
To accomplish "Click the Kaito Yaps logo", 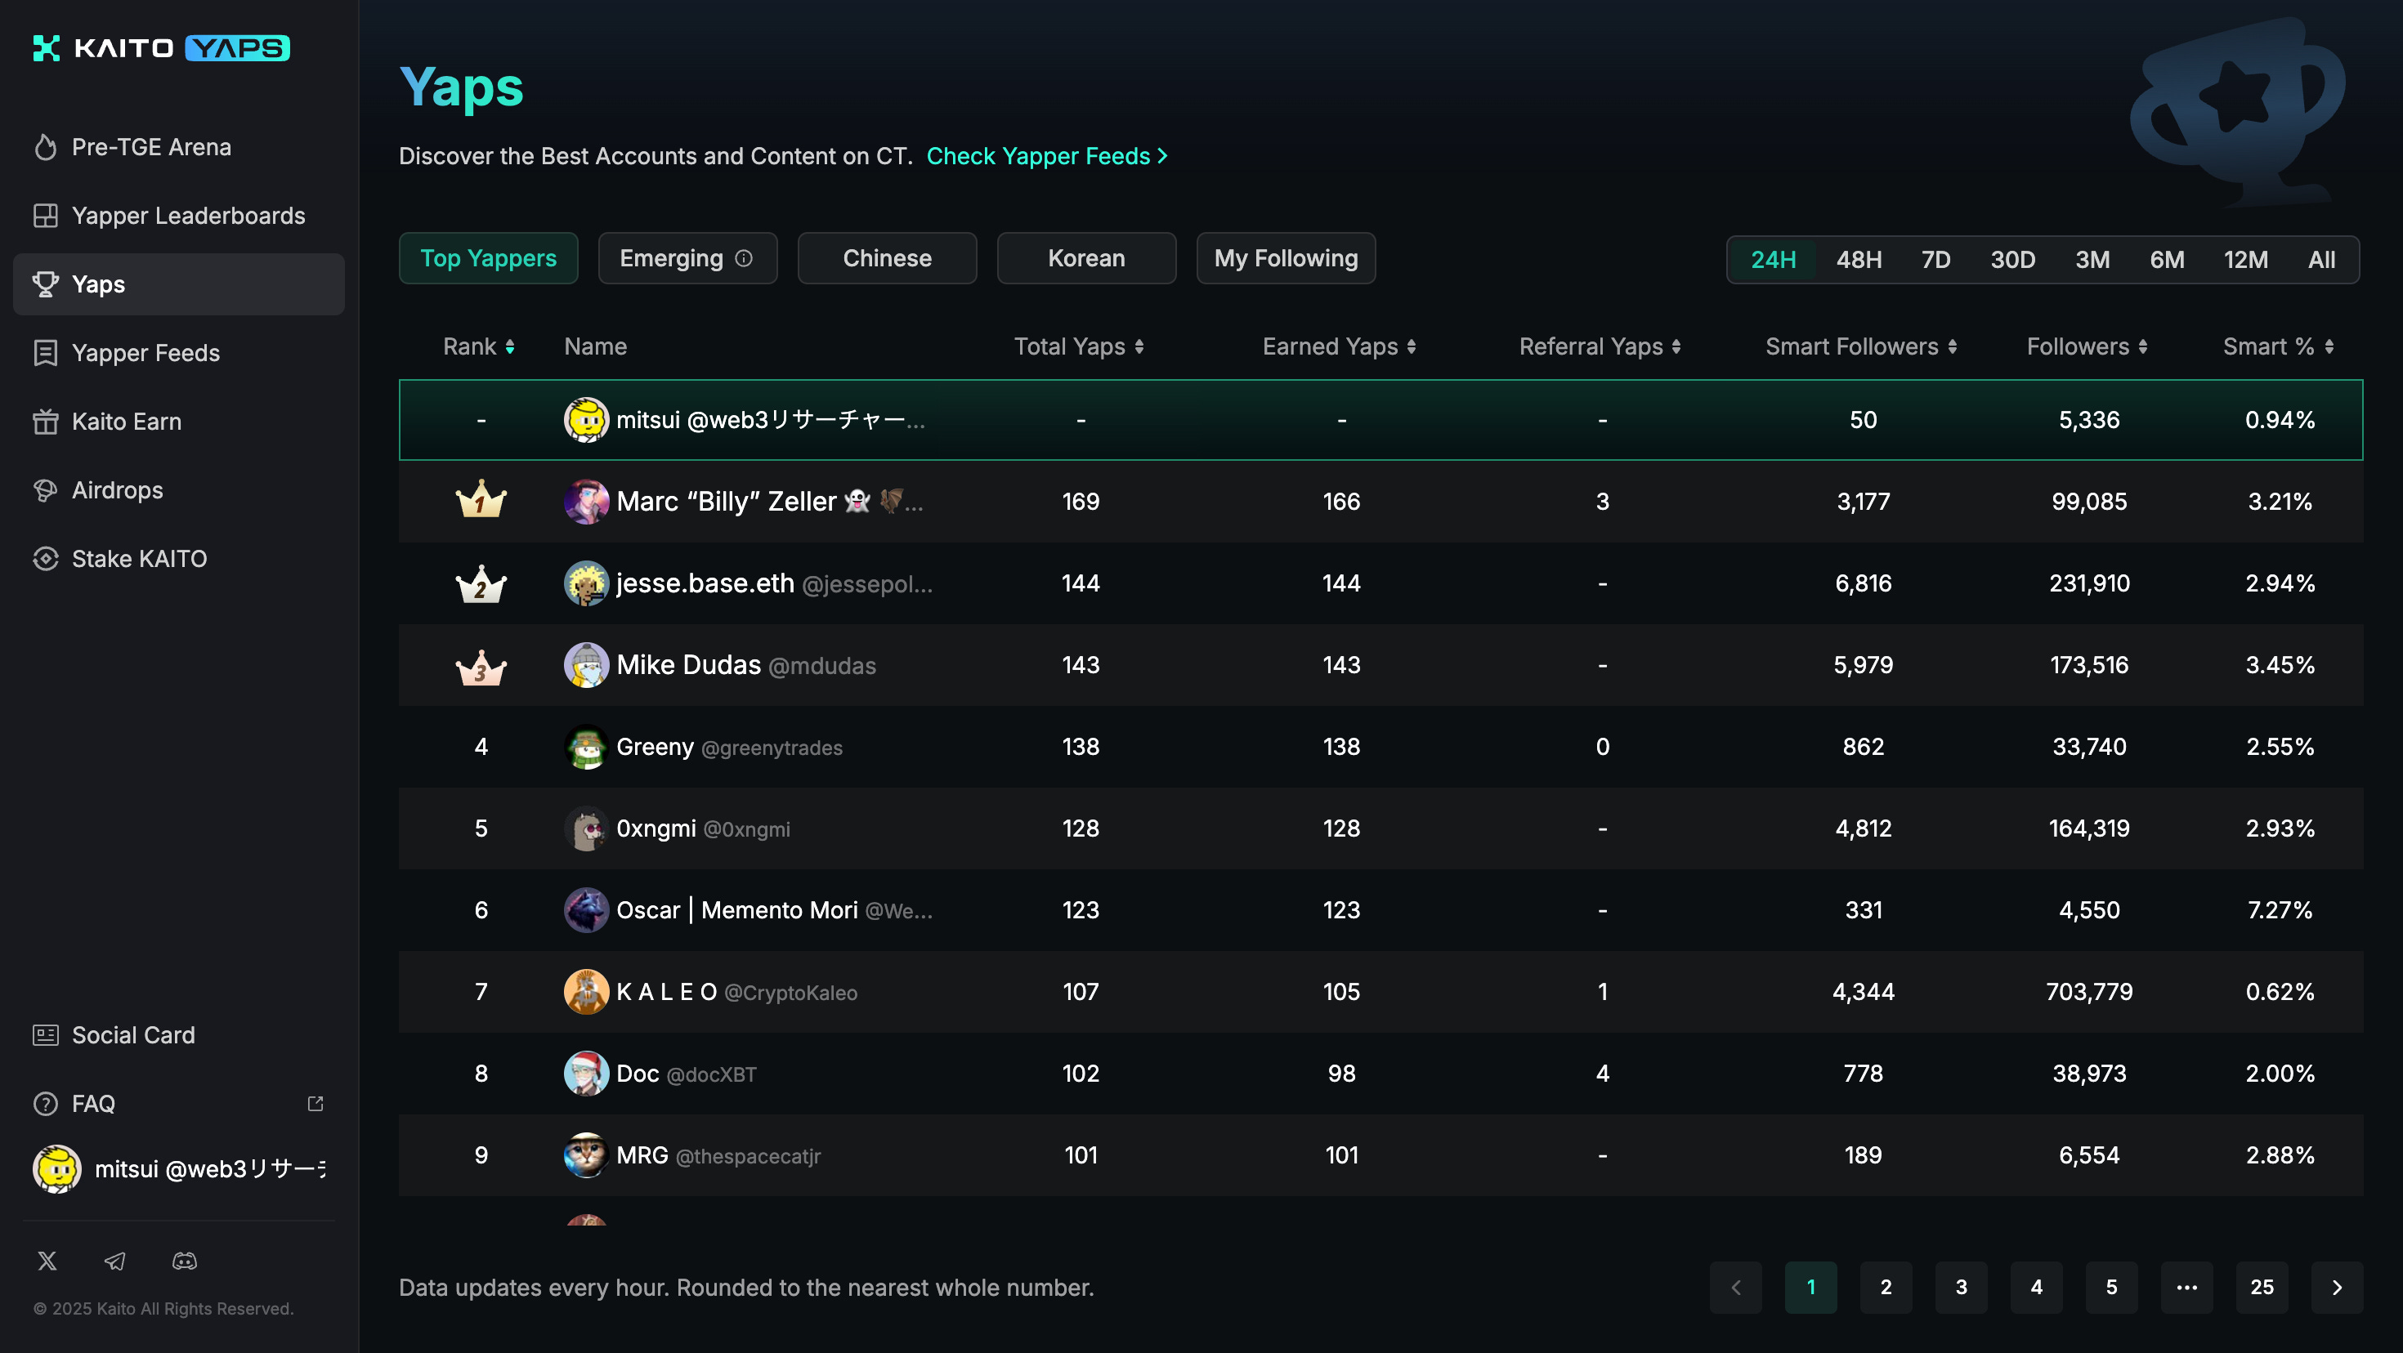I will (x=161, y=47).
